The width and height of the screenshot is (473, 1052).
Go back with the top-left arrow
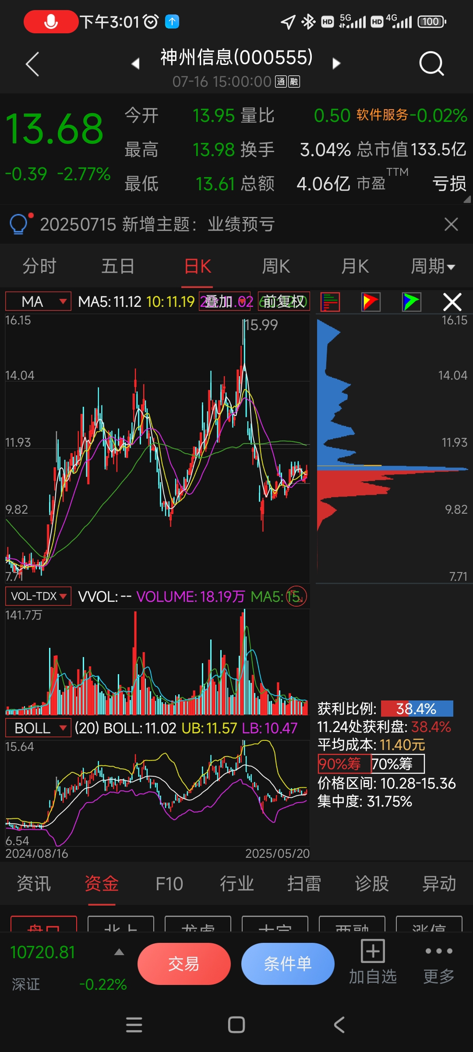tap(32, 64)
